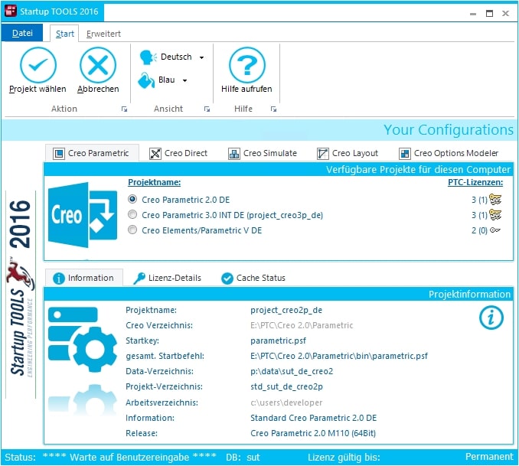The width and height of the screenshot is (519, 466).
Task: Open the Creo Direct tab
Action: point(178,154)
